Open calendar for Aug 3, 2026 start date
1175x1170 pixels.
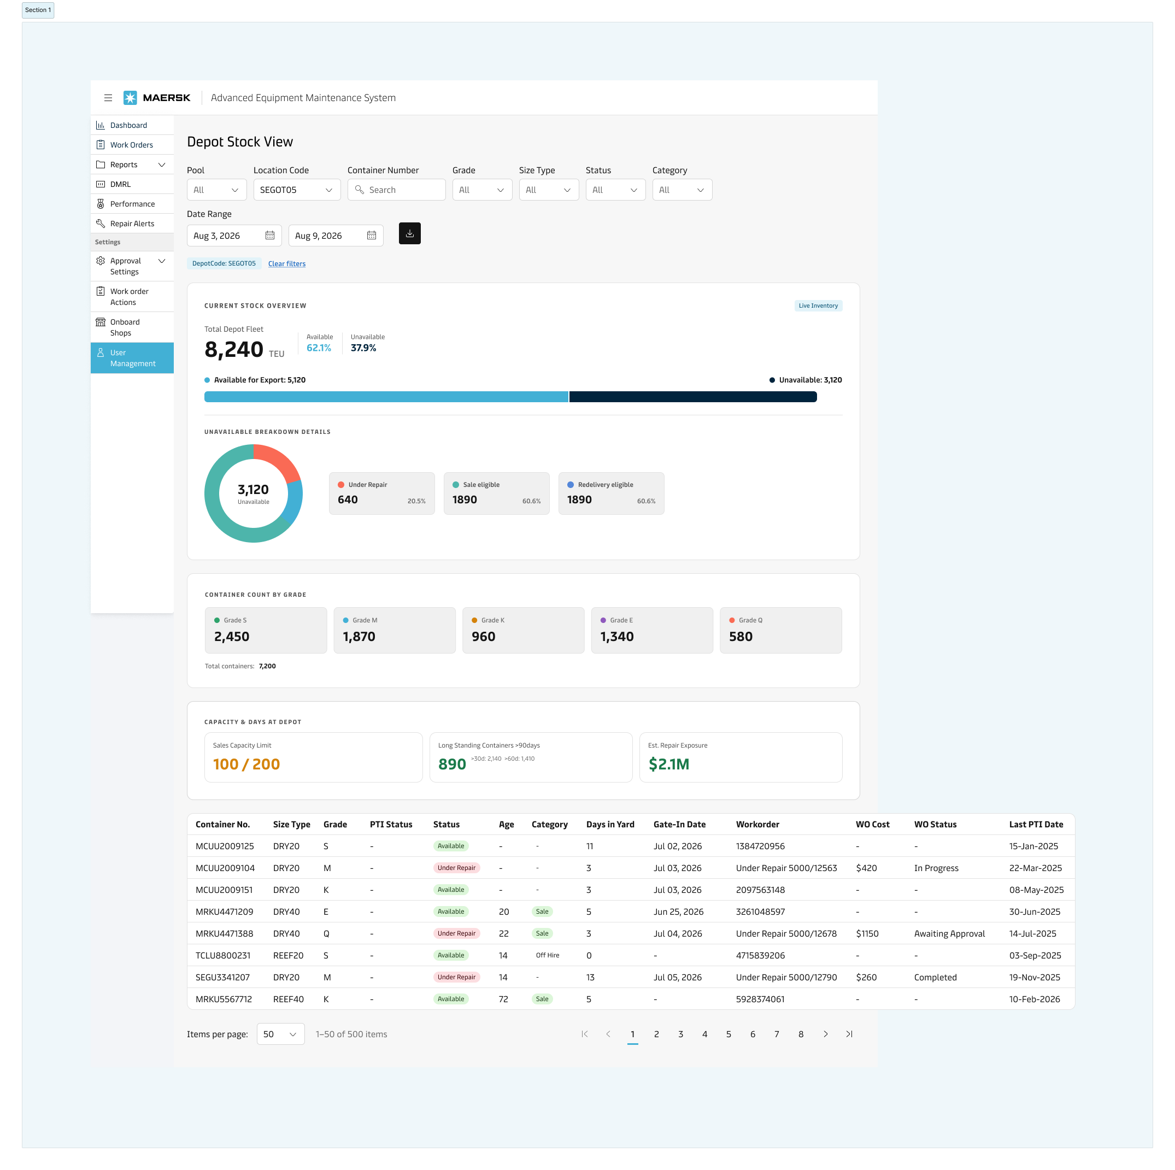(x=270, y=236)
